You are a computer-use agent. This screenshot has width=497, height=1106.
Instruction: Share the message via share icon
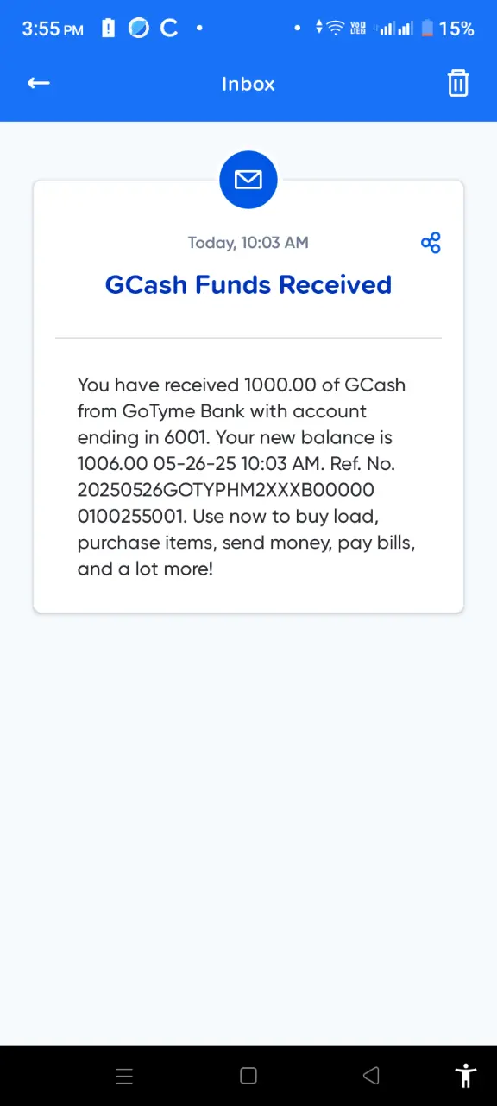[x=431, y=243]
